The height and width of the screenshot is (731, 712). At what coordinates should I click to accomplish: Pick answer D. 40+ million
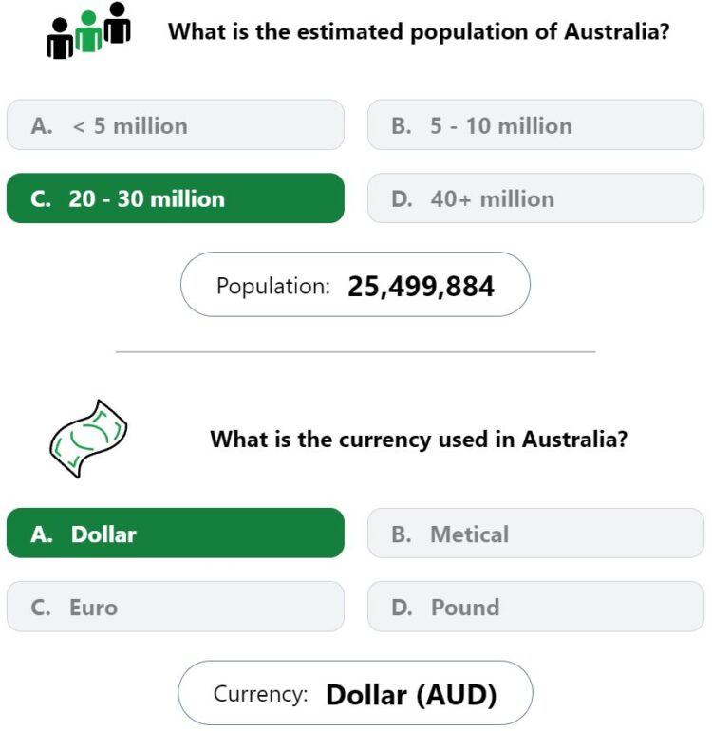535,198
